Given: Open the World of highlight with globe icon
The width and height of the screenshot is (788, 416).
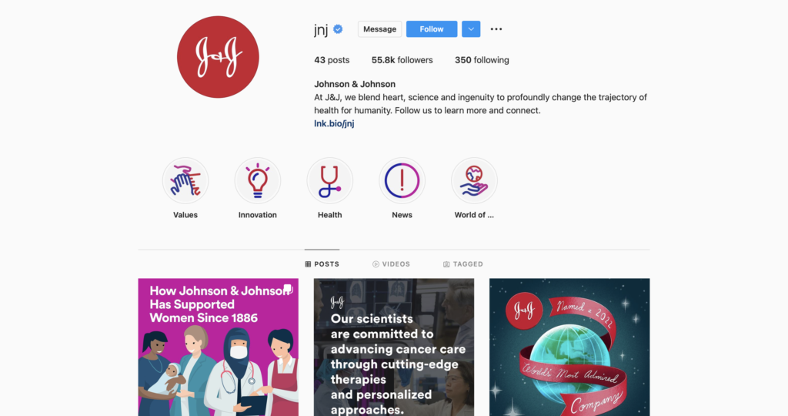Looking at the screenshot, I should [474, 180].
